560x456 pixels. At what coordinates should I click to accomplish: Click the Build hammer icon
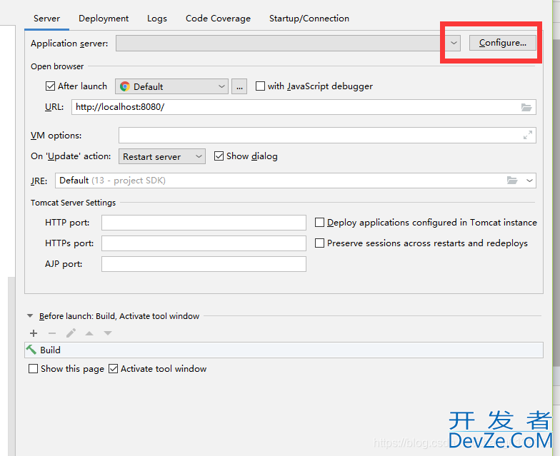(x=31, y=350)
